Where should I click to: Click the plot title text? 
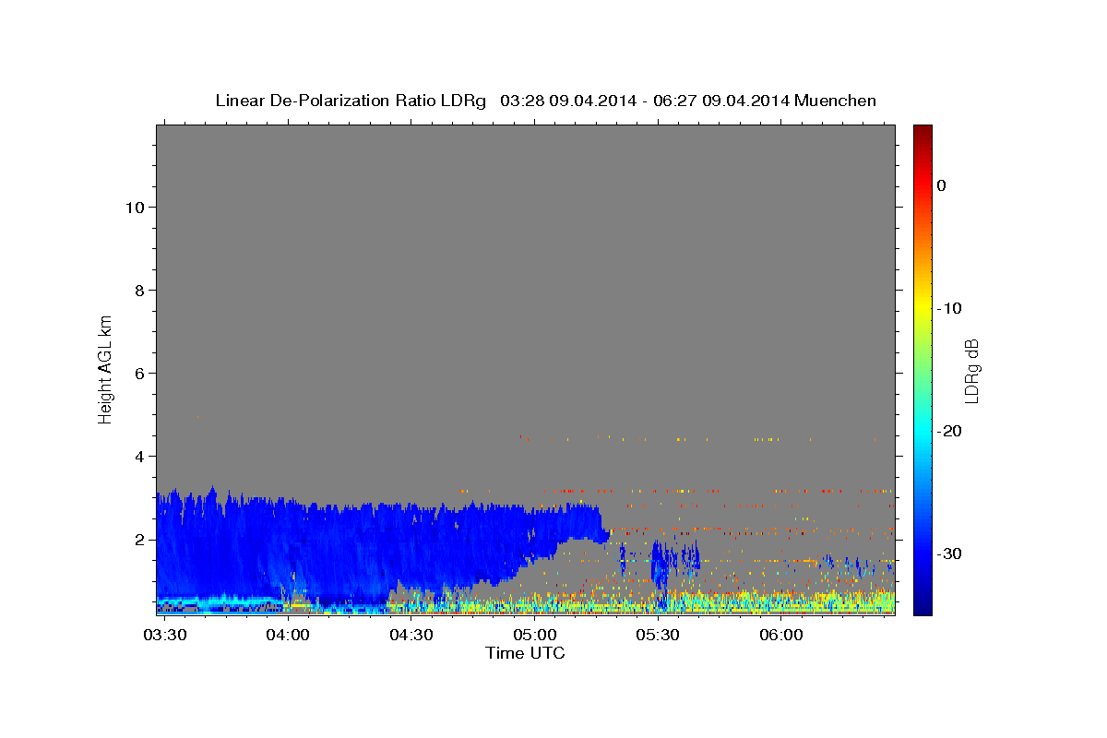pos(545,101)
